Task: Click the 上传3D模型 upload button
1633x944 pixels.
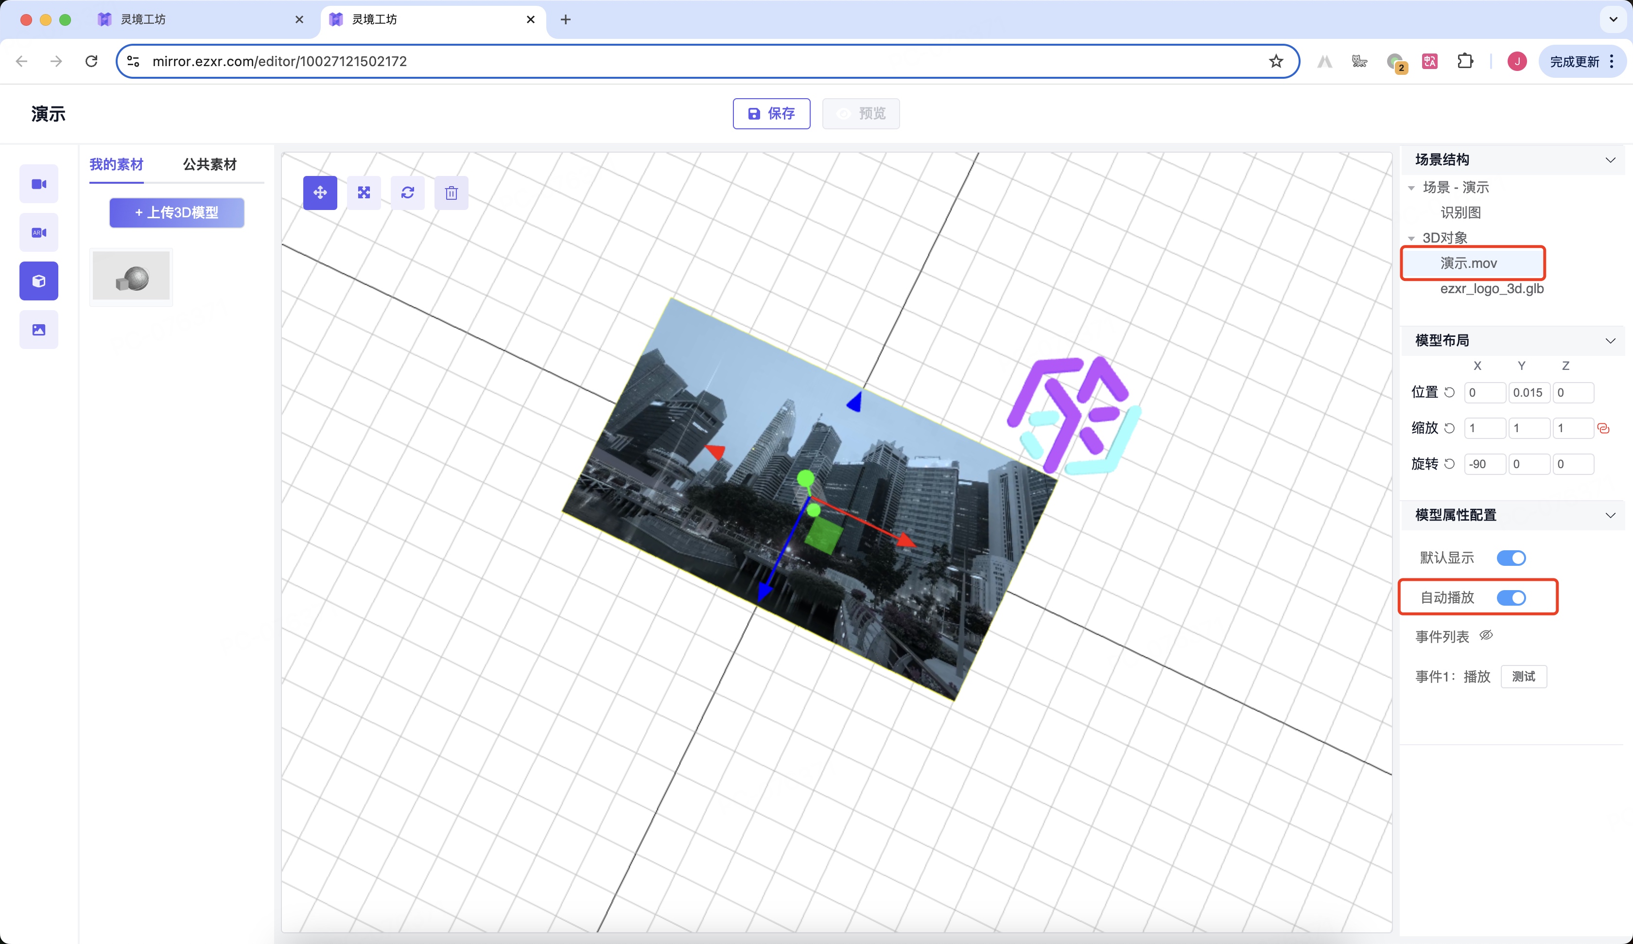Action: (177, 212)
